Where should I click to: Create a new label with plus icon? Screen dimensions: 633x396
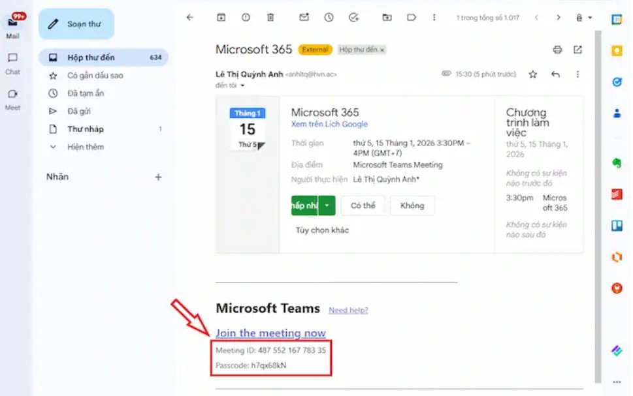point(158,177)
